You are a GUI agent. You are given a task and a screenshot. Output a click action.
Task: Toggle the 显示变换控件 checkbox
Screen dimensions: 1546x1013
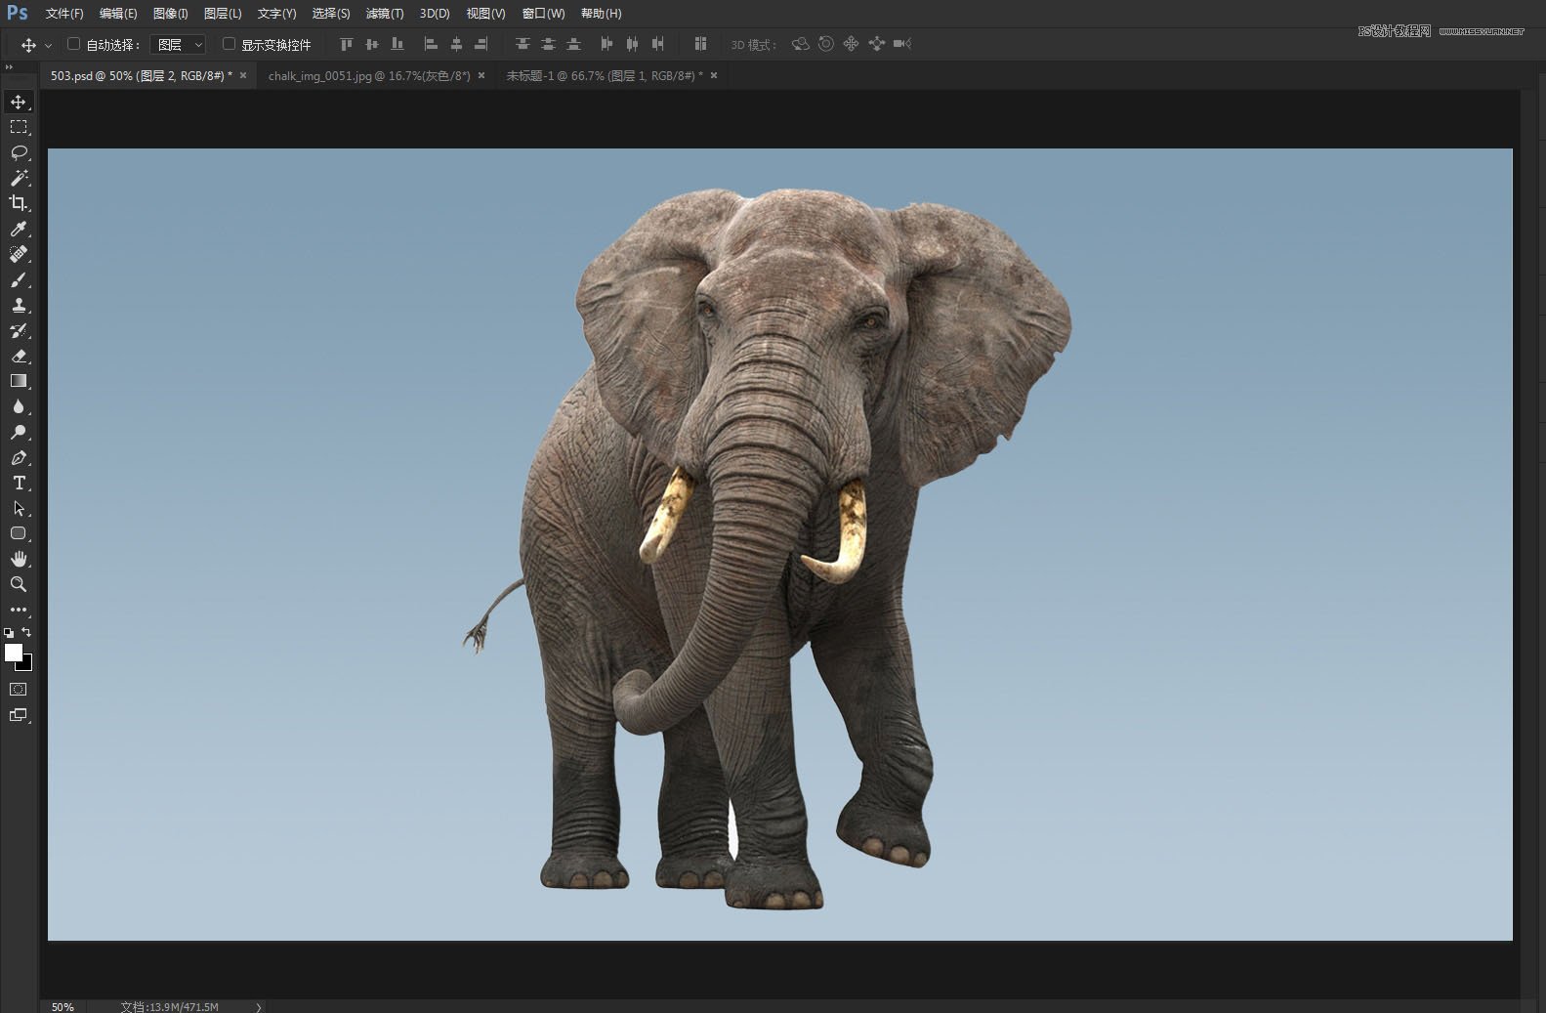229,44
